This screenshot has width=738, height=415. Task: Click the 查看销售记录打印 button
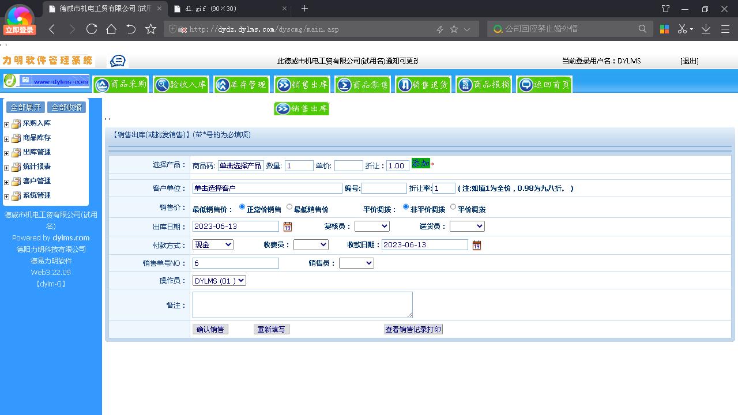pos(413,329)
